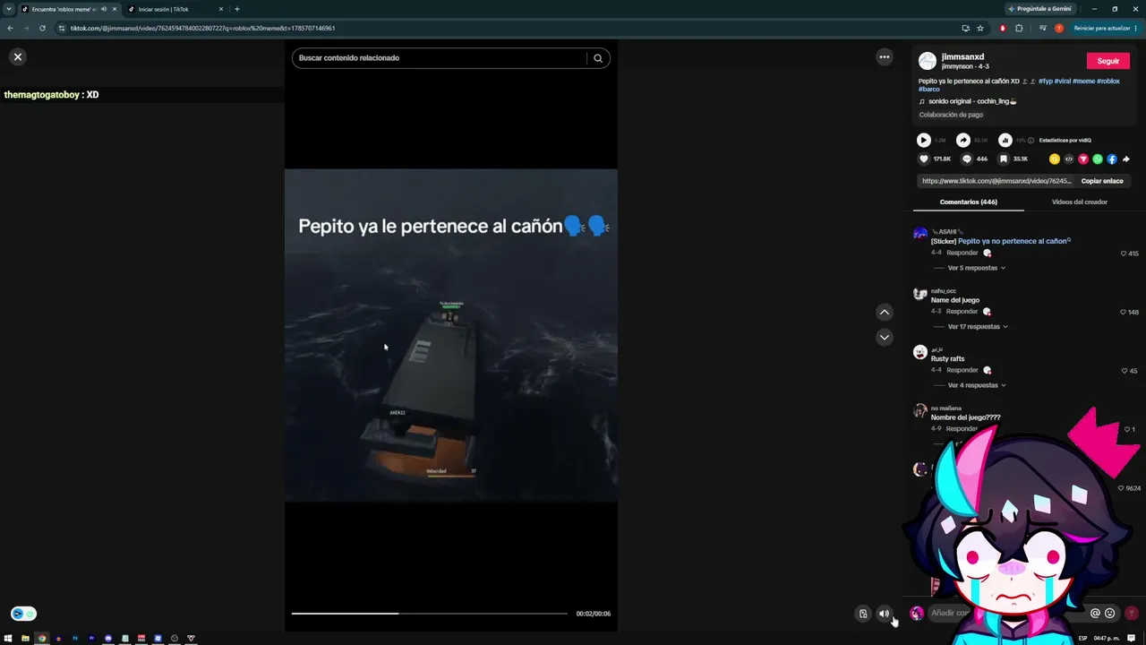
Task: Insert a mention with the @ icon
Action: point(1095,614)
